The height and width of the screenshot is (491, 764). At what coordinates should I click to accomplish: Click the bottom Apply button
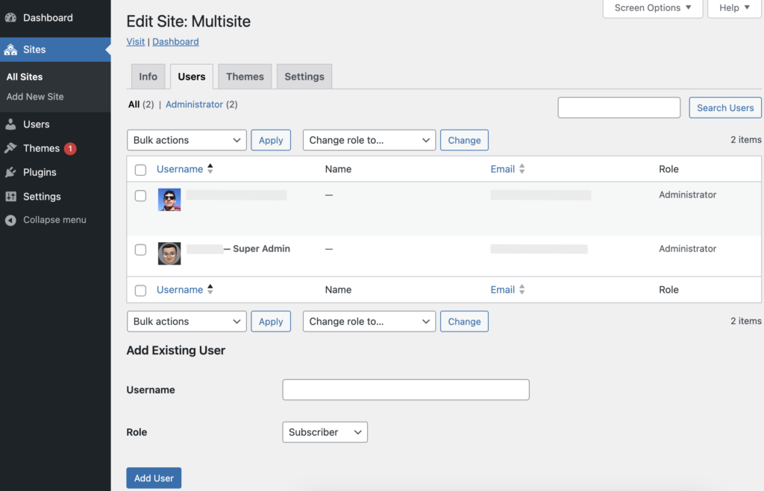pos(271,322)
